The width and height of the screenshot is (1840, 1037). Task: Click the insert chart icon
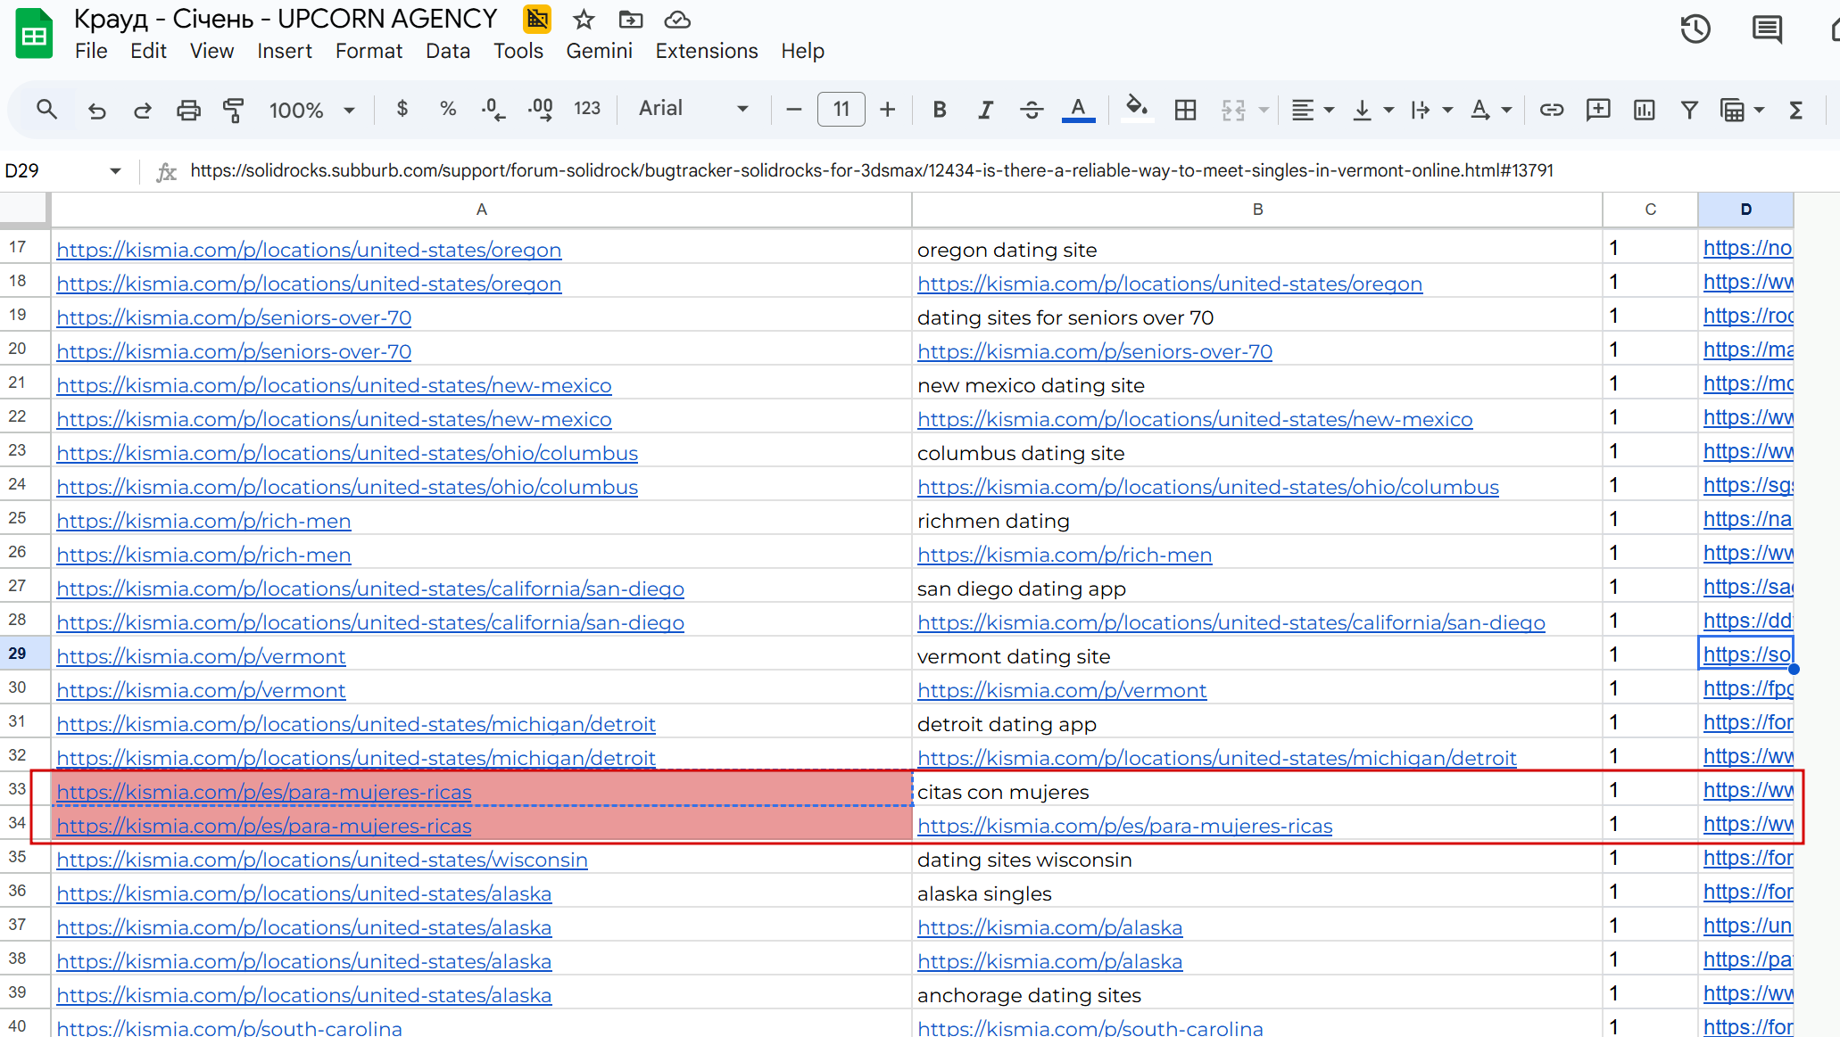[1644, 110]
